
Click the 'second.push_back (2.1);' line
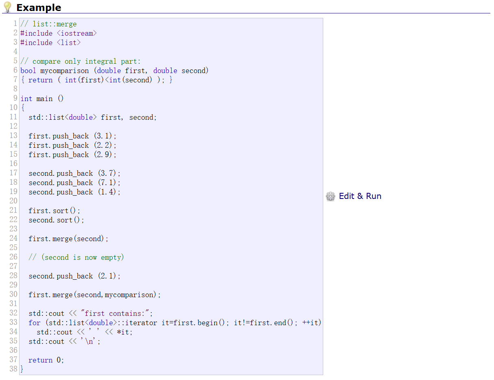pyautogui.click(x=74, y=276)
